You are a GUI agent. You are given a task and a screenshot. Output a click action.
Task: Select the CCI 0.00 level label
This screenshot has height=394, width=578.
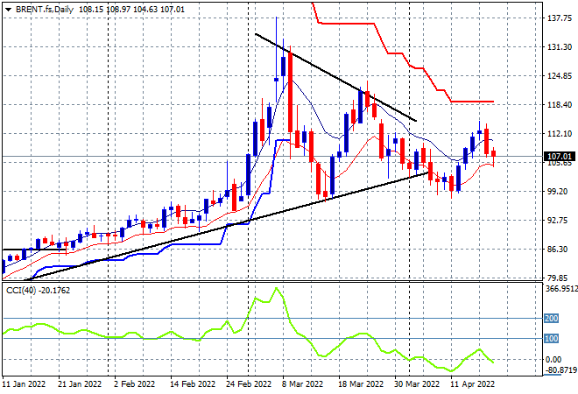click(x=553, y=359)
